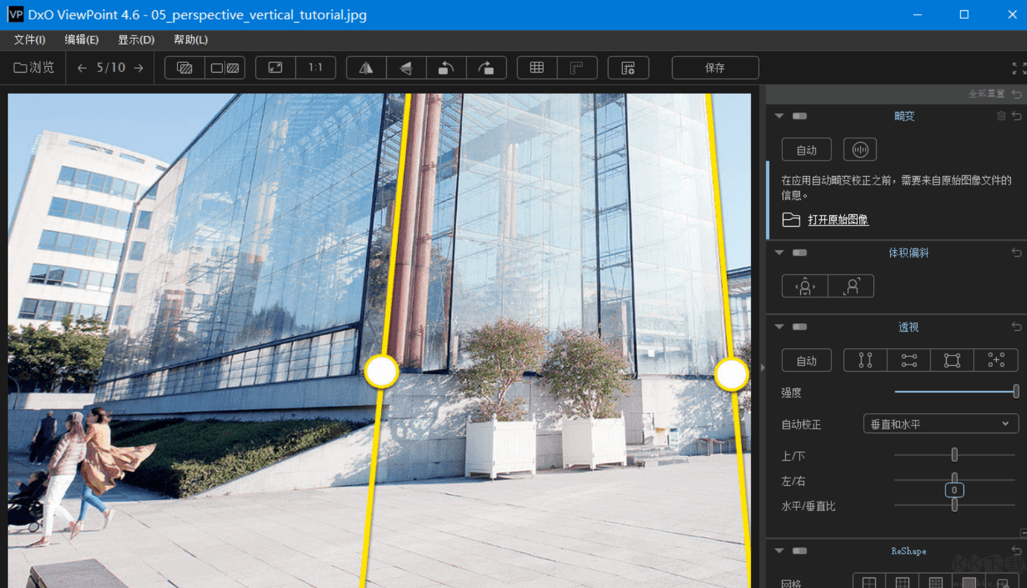Collapse the 畸变 panel
Image resolution: width=1027 pixels, height=588 pixels.
[779, 116]
